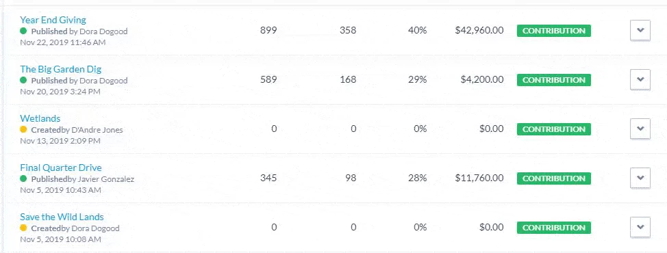Expand actions dropdown for Year End Giving
The image size is (667, 253).
coord(640,31)
